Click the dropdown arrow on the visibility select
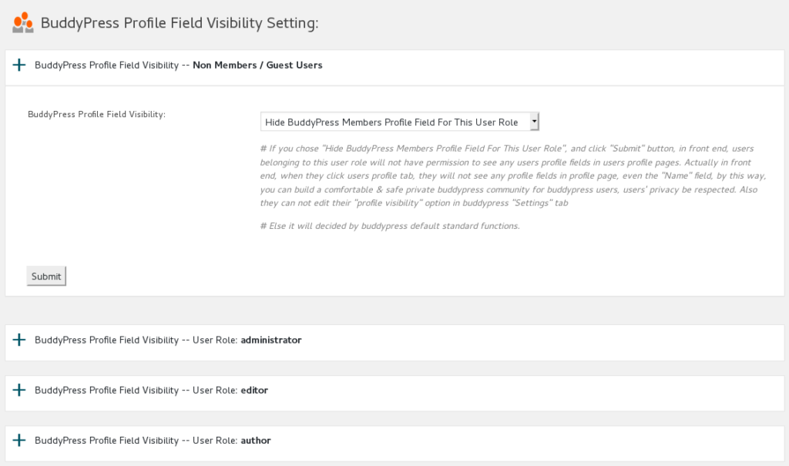The image size is (789, 466). [533, 121]
